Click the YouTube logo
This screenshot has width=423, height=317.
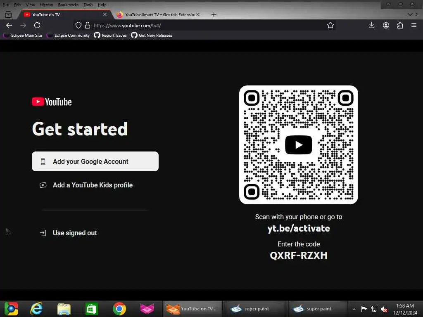pyautogui.click(x=52, y=102)
